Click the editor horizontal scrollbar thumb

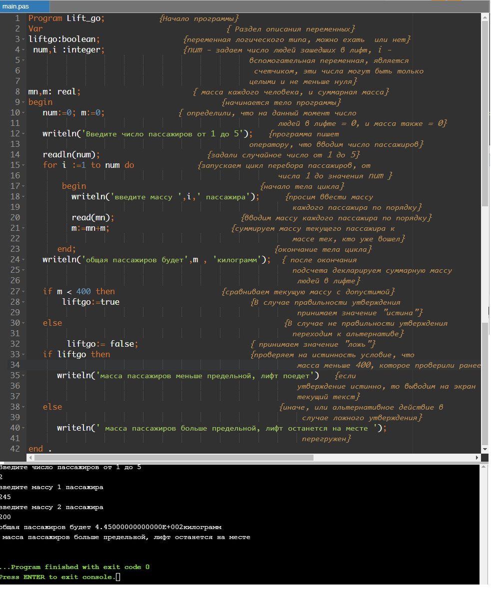pos(174,459)
